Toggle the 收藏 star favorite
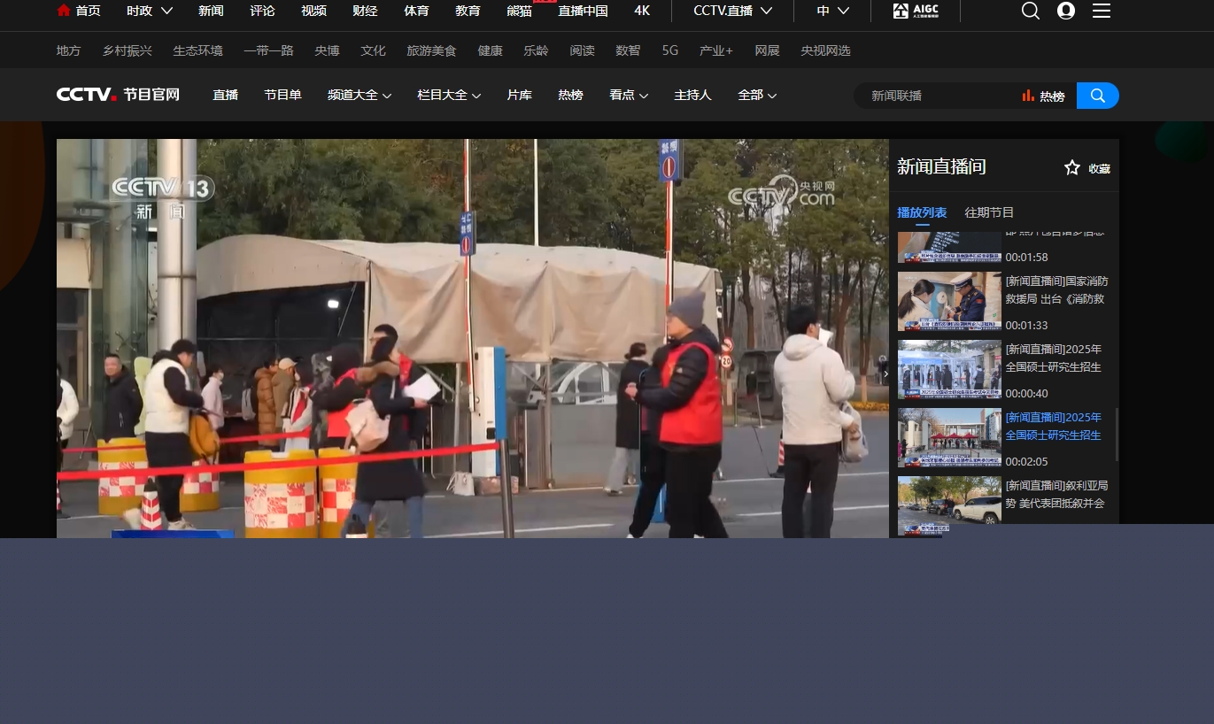 tap(1072, 167)
